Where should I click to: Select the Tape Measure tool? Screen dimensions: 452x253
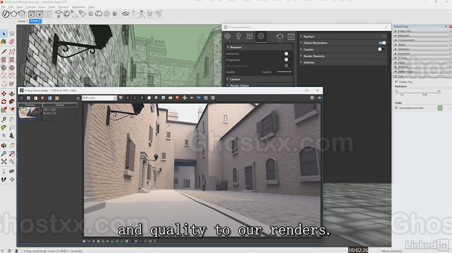[x=4, y=119]
